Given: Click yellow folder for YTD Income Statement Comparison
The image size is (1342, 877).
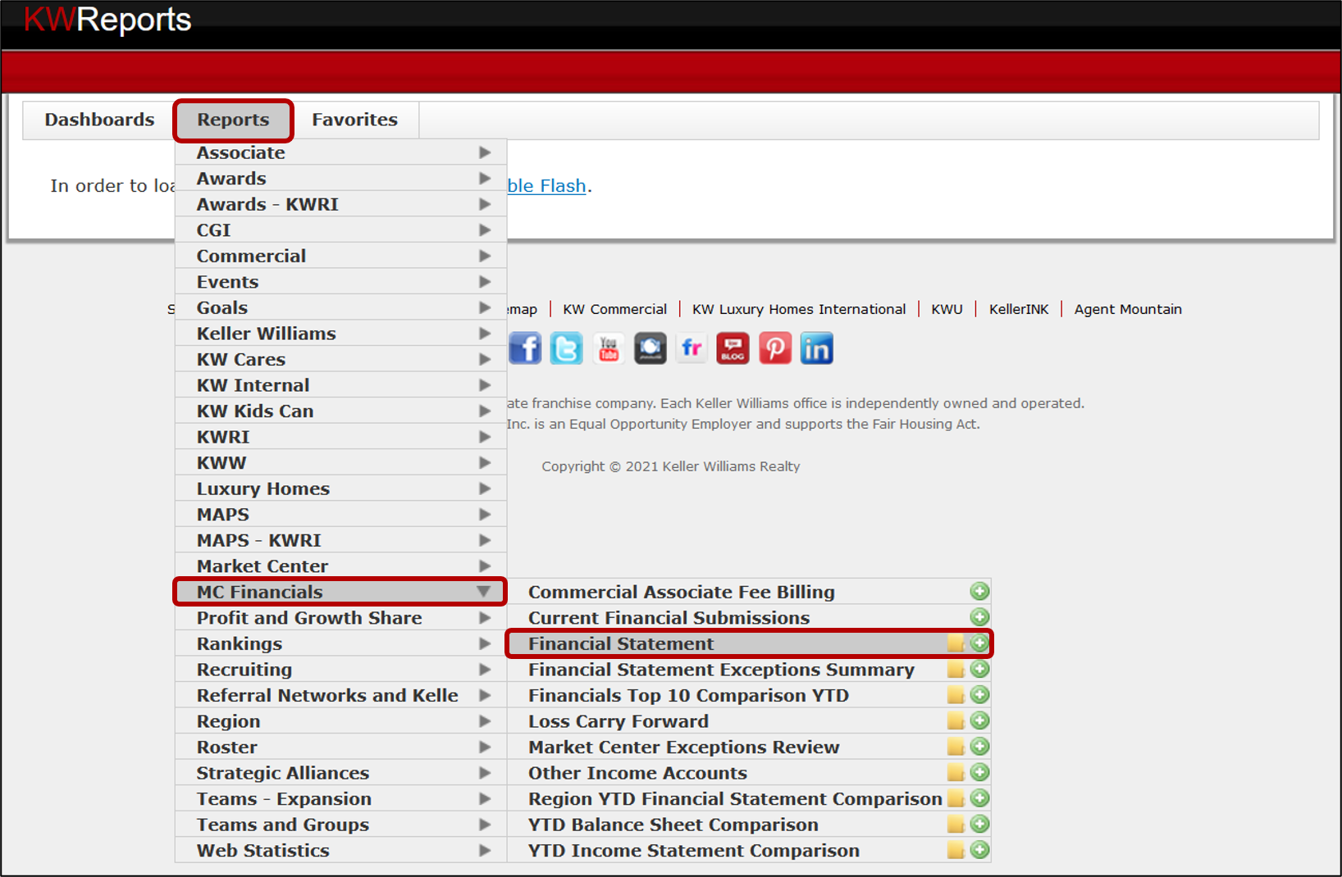Looking at the screenshot, I should tap(956, 850).
